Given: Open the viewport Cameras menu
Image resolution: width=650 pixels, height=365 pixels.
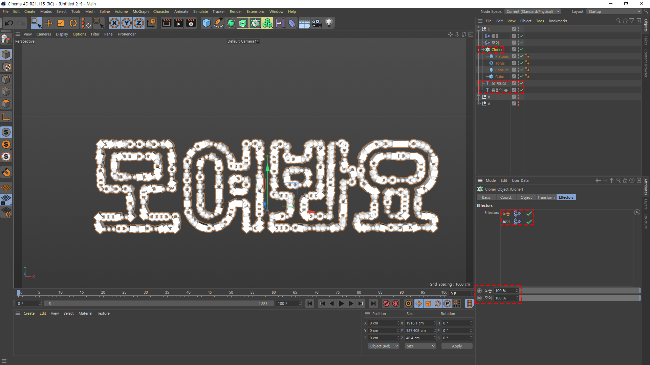Looking at the screenshot, I should (x=43, y=34).
